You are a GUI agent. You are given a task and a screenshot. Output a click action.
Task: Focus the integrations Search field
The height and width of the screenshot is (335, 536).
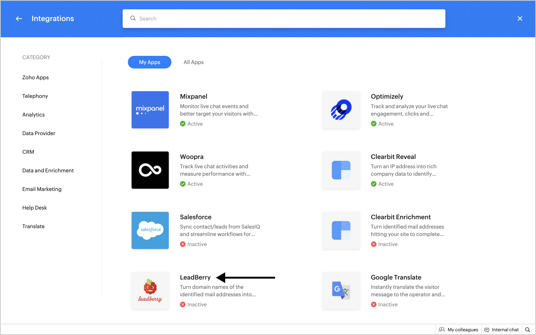[x=284, y=19]
